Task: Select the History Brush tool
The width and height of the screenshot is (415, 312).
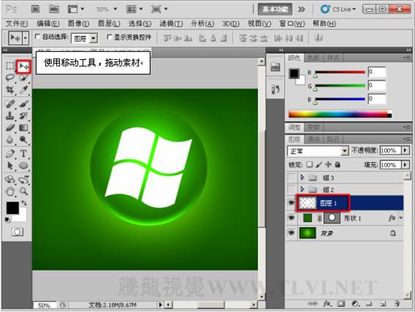Action: tap(23, 115)
